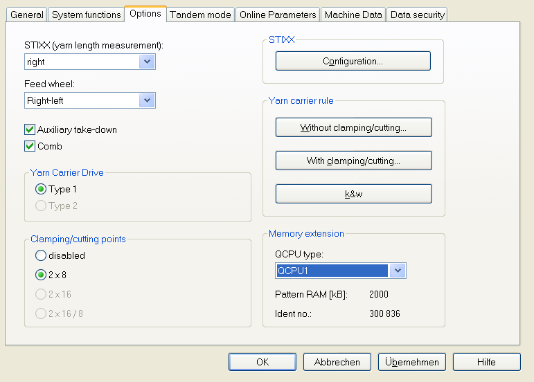Select disabled clamping/cutting points option
534x382 pixels.
(41, 255)
